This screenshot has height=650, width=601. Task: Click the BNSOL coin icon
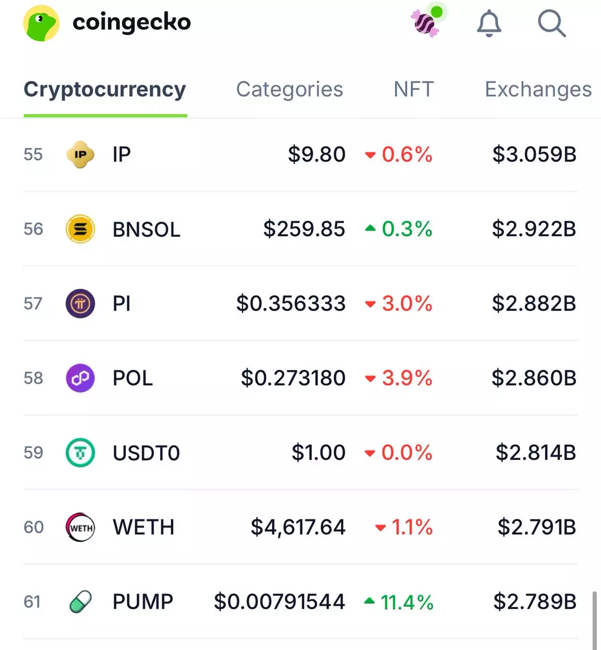point(80,229)
